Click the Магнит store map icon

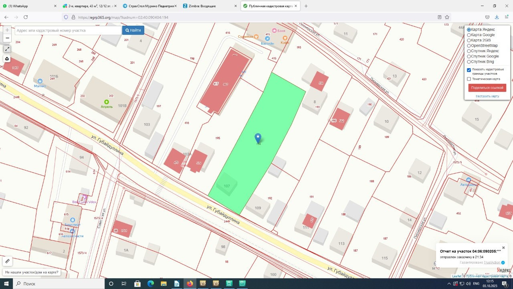40,81
